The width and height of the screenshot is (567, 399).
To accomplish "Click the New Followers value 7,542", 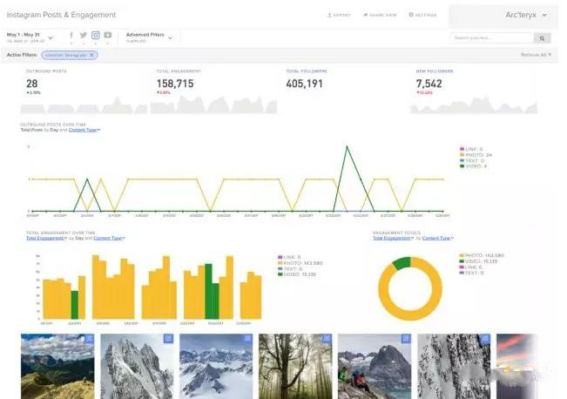I will click(x=429, y=84).
